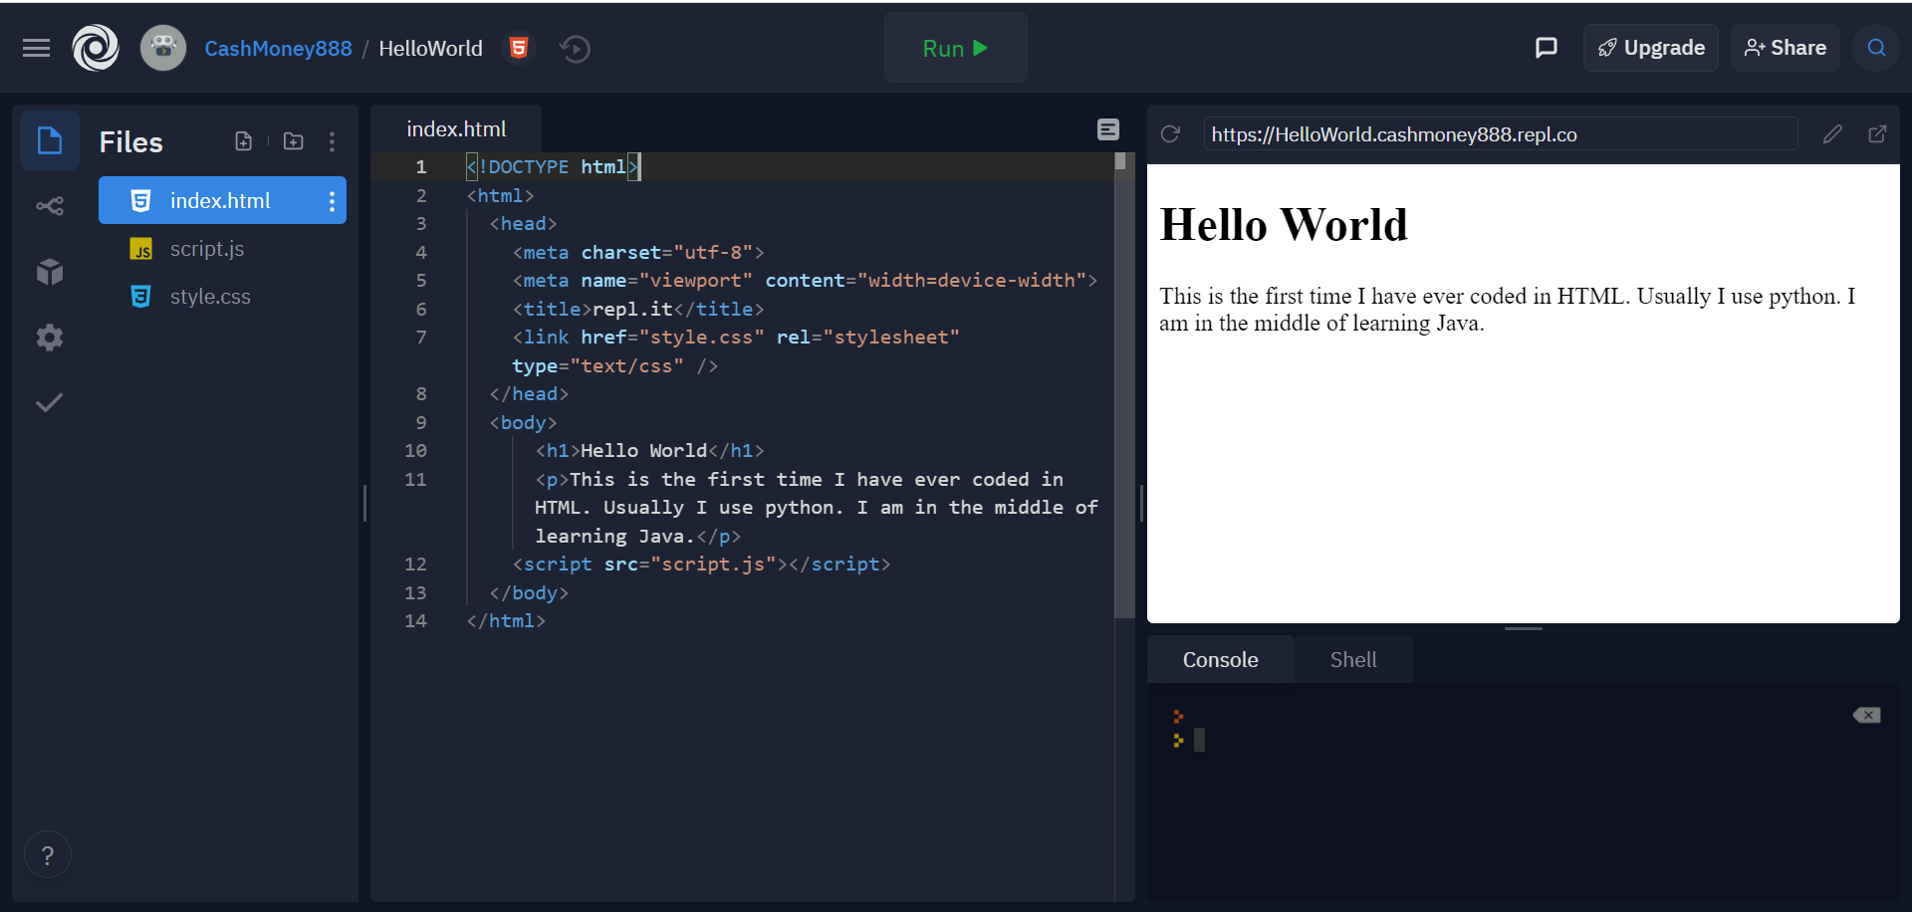Click the link href style.css code line
Image resolution: width=1912 pixels, height=912 pixels.
click(736, 351)
